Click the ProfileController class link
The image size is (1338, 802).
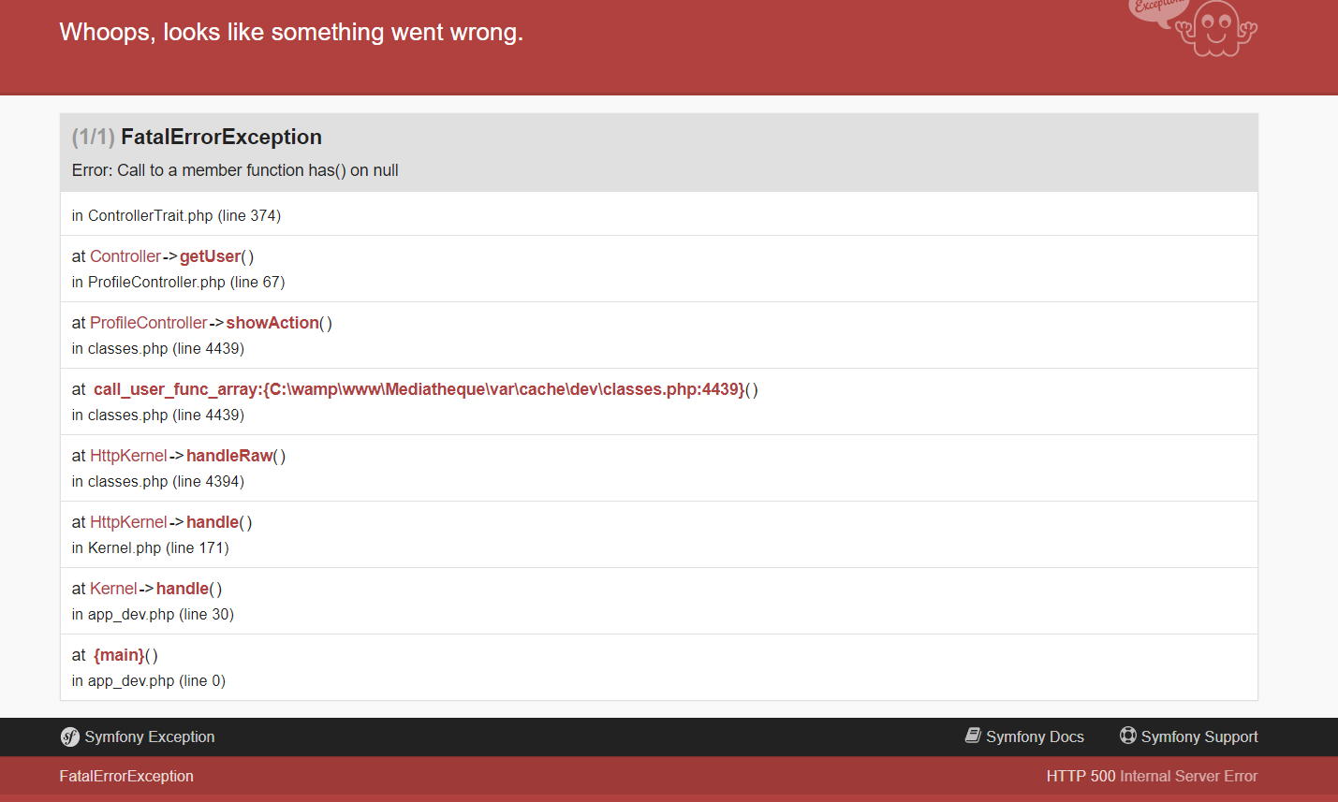[x=149, y=322]
